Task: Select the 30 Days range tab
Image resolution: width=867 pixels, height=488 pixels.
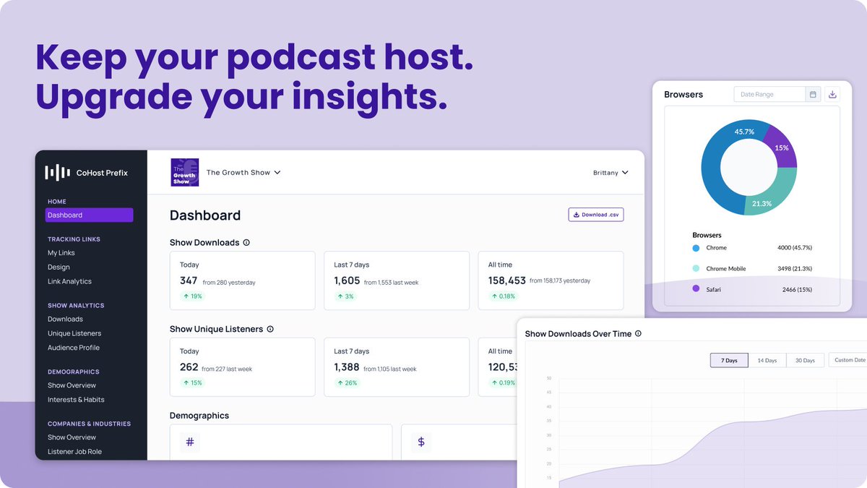Action: pos(805,360)
